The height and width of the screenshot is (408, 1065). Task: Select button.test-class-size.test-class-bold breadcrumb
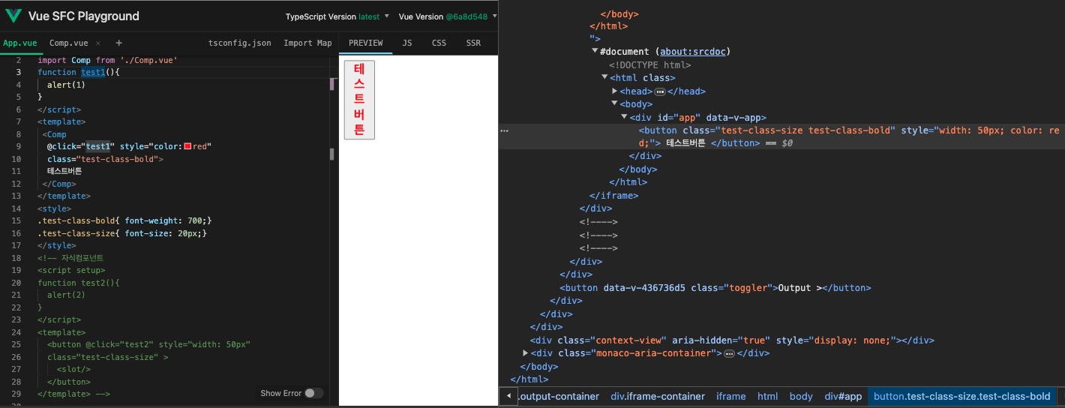[962, 396]
